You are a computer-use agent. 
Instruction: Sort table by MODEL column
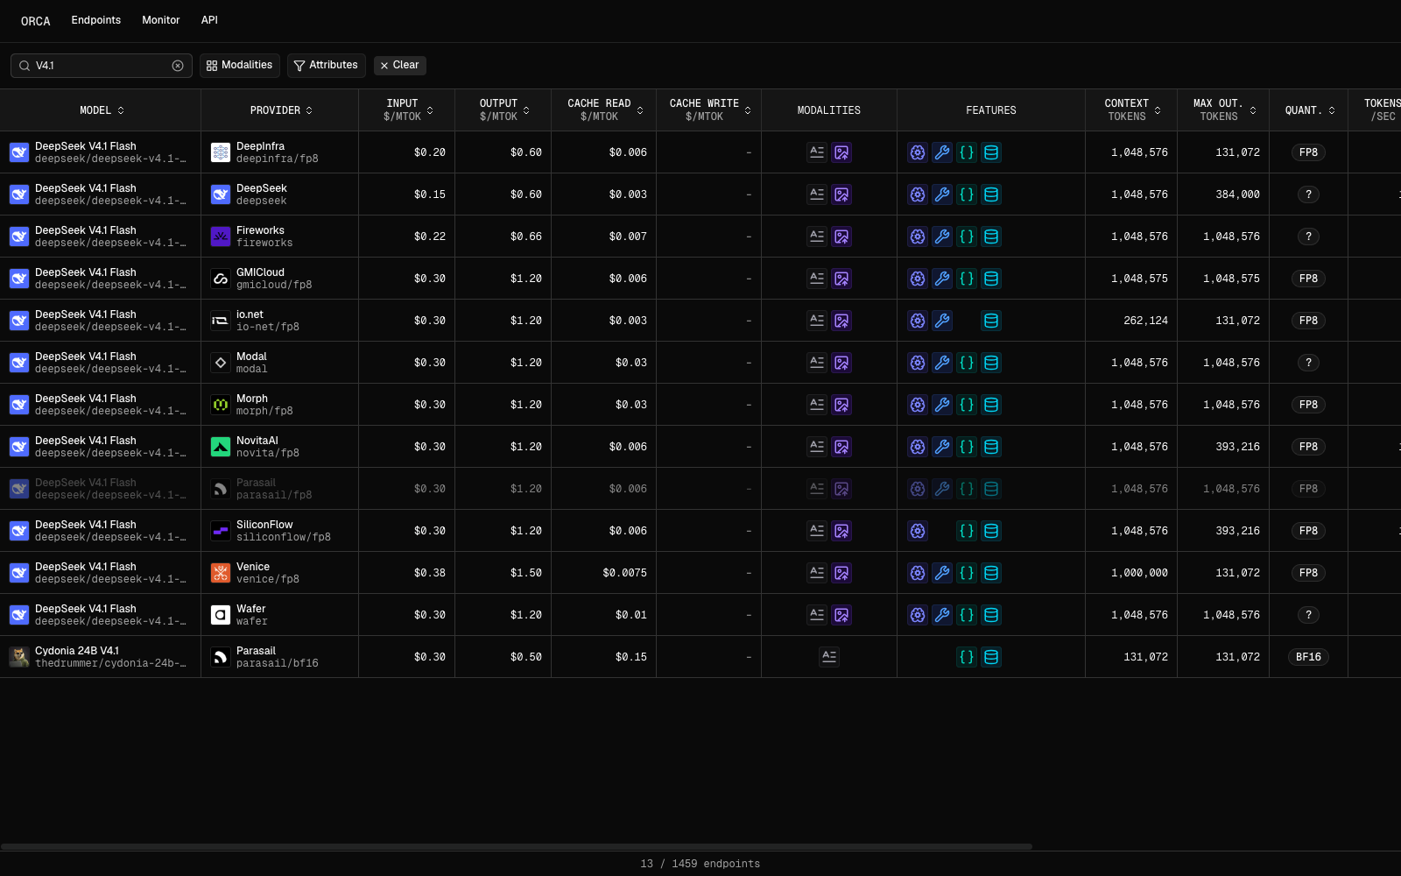pyautogui.click(x=102, y=110)
